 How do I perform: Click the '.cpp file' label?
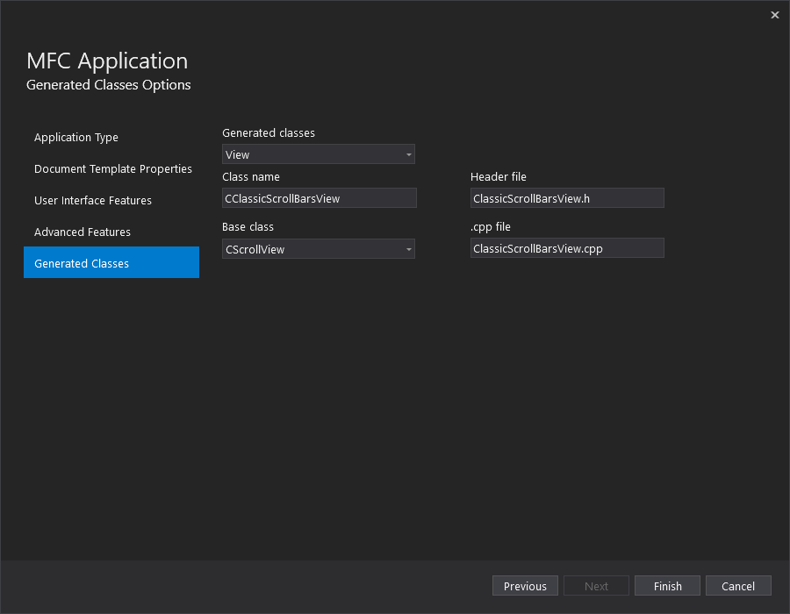coord(490,227)
